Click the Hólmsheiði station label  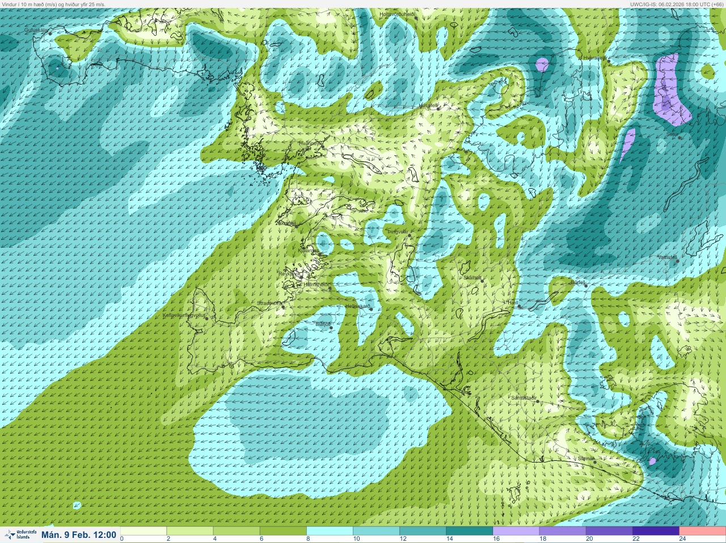[x=316, y=285]
